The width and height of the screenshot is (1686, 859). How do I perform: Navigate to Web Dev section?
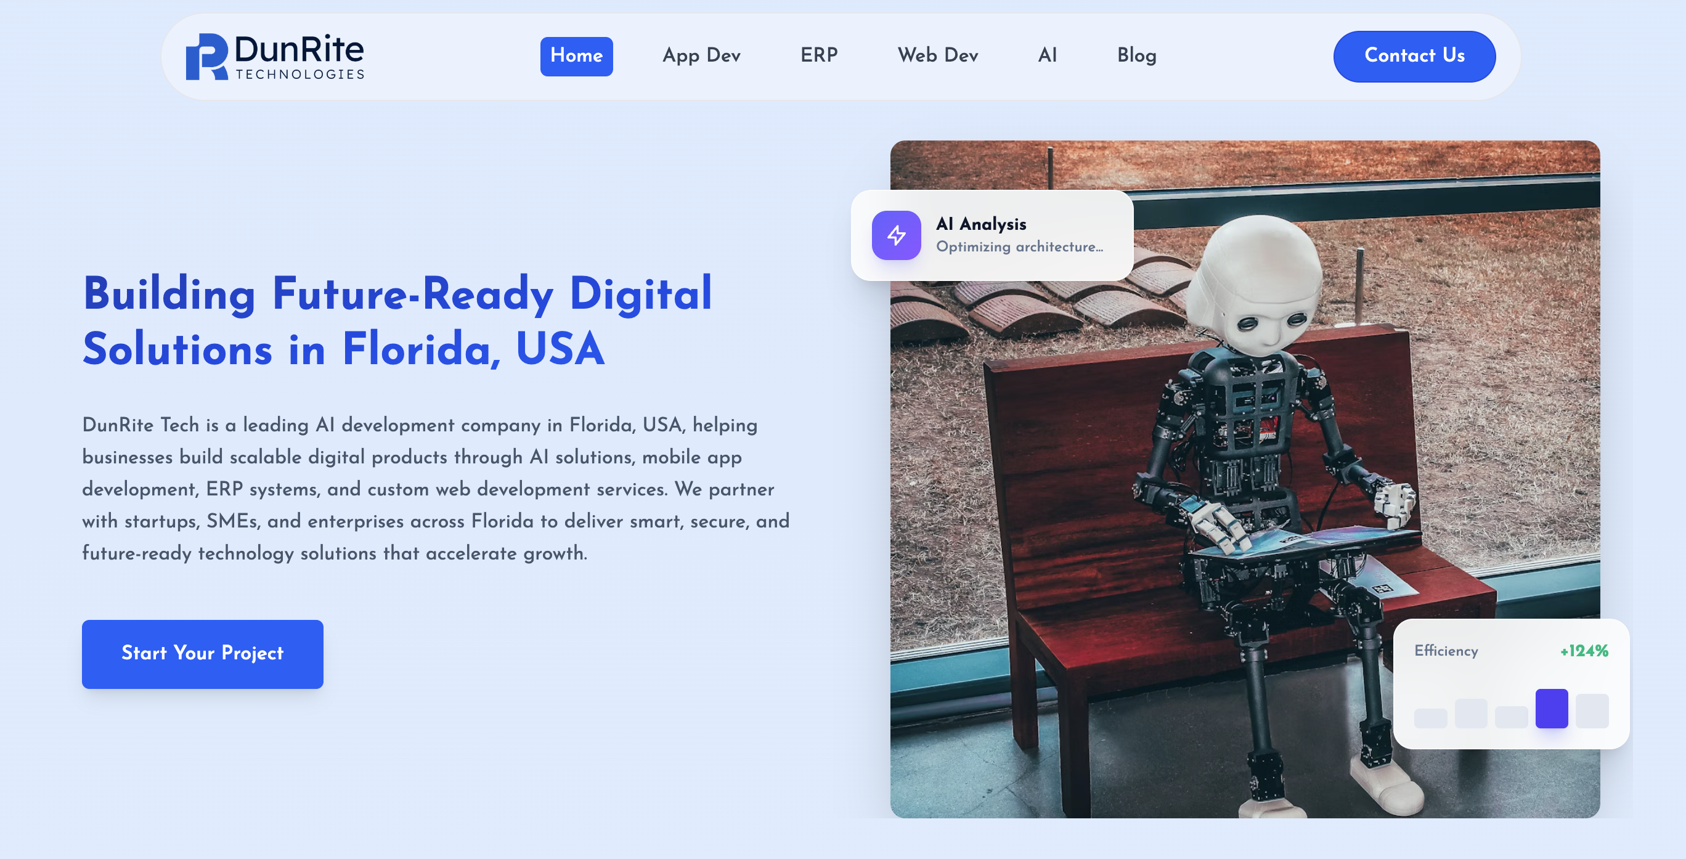click(937, 55)
